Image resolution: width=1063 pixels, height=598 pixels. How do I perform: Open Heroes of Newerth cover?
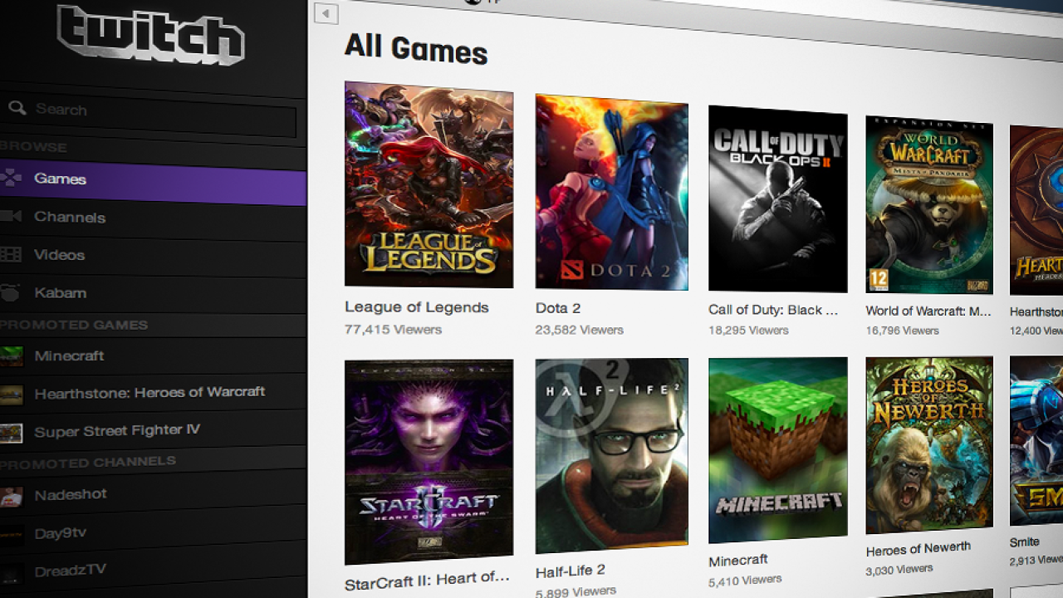(929, 445)
